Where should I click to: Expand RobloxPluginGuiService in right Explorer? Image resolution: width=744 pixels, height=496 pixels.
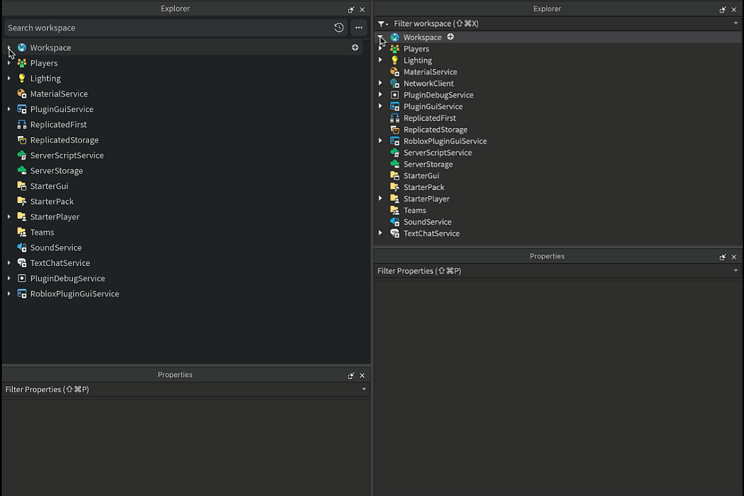click(x=380, y=141)
